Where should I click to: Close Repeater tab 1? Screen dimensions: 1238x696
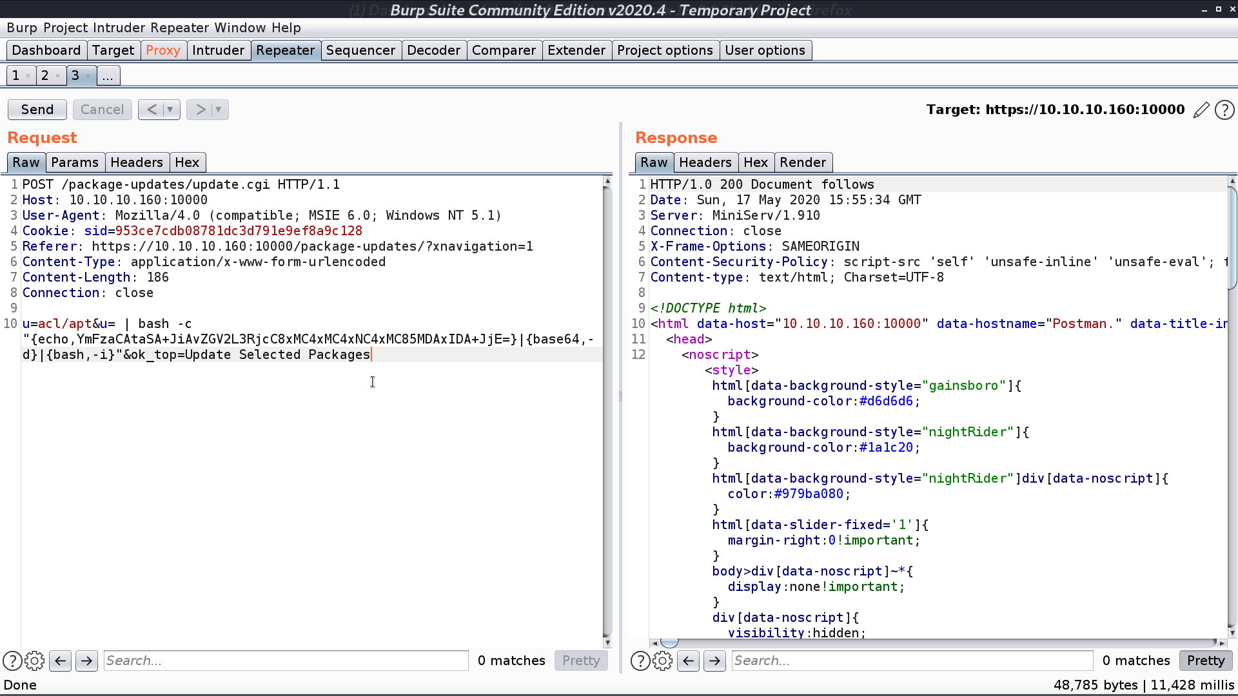click(28, 76)
